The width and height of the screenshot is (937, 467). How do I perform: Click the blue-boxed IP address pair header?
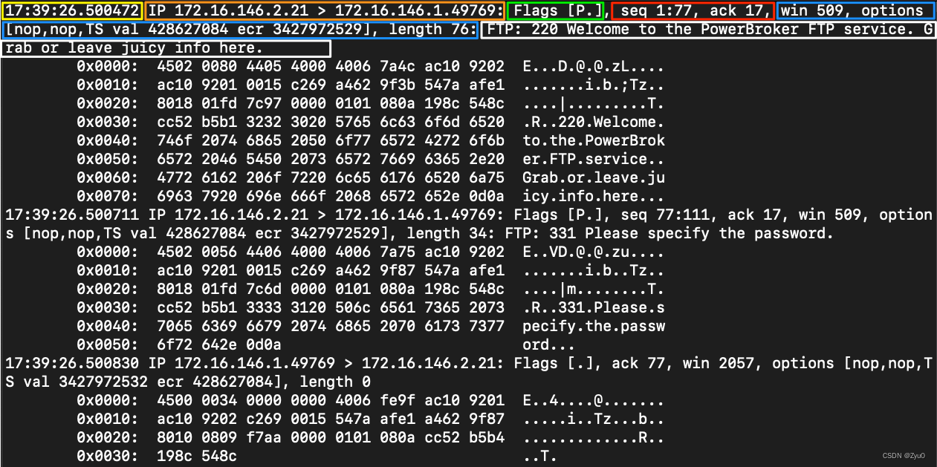[323, 10]
